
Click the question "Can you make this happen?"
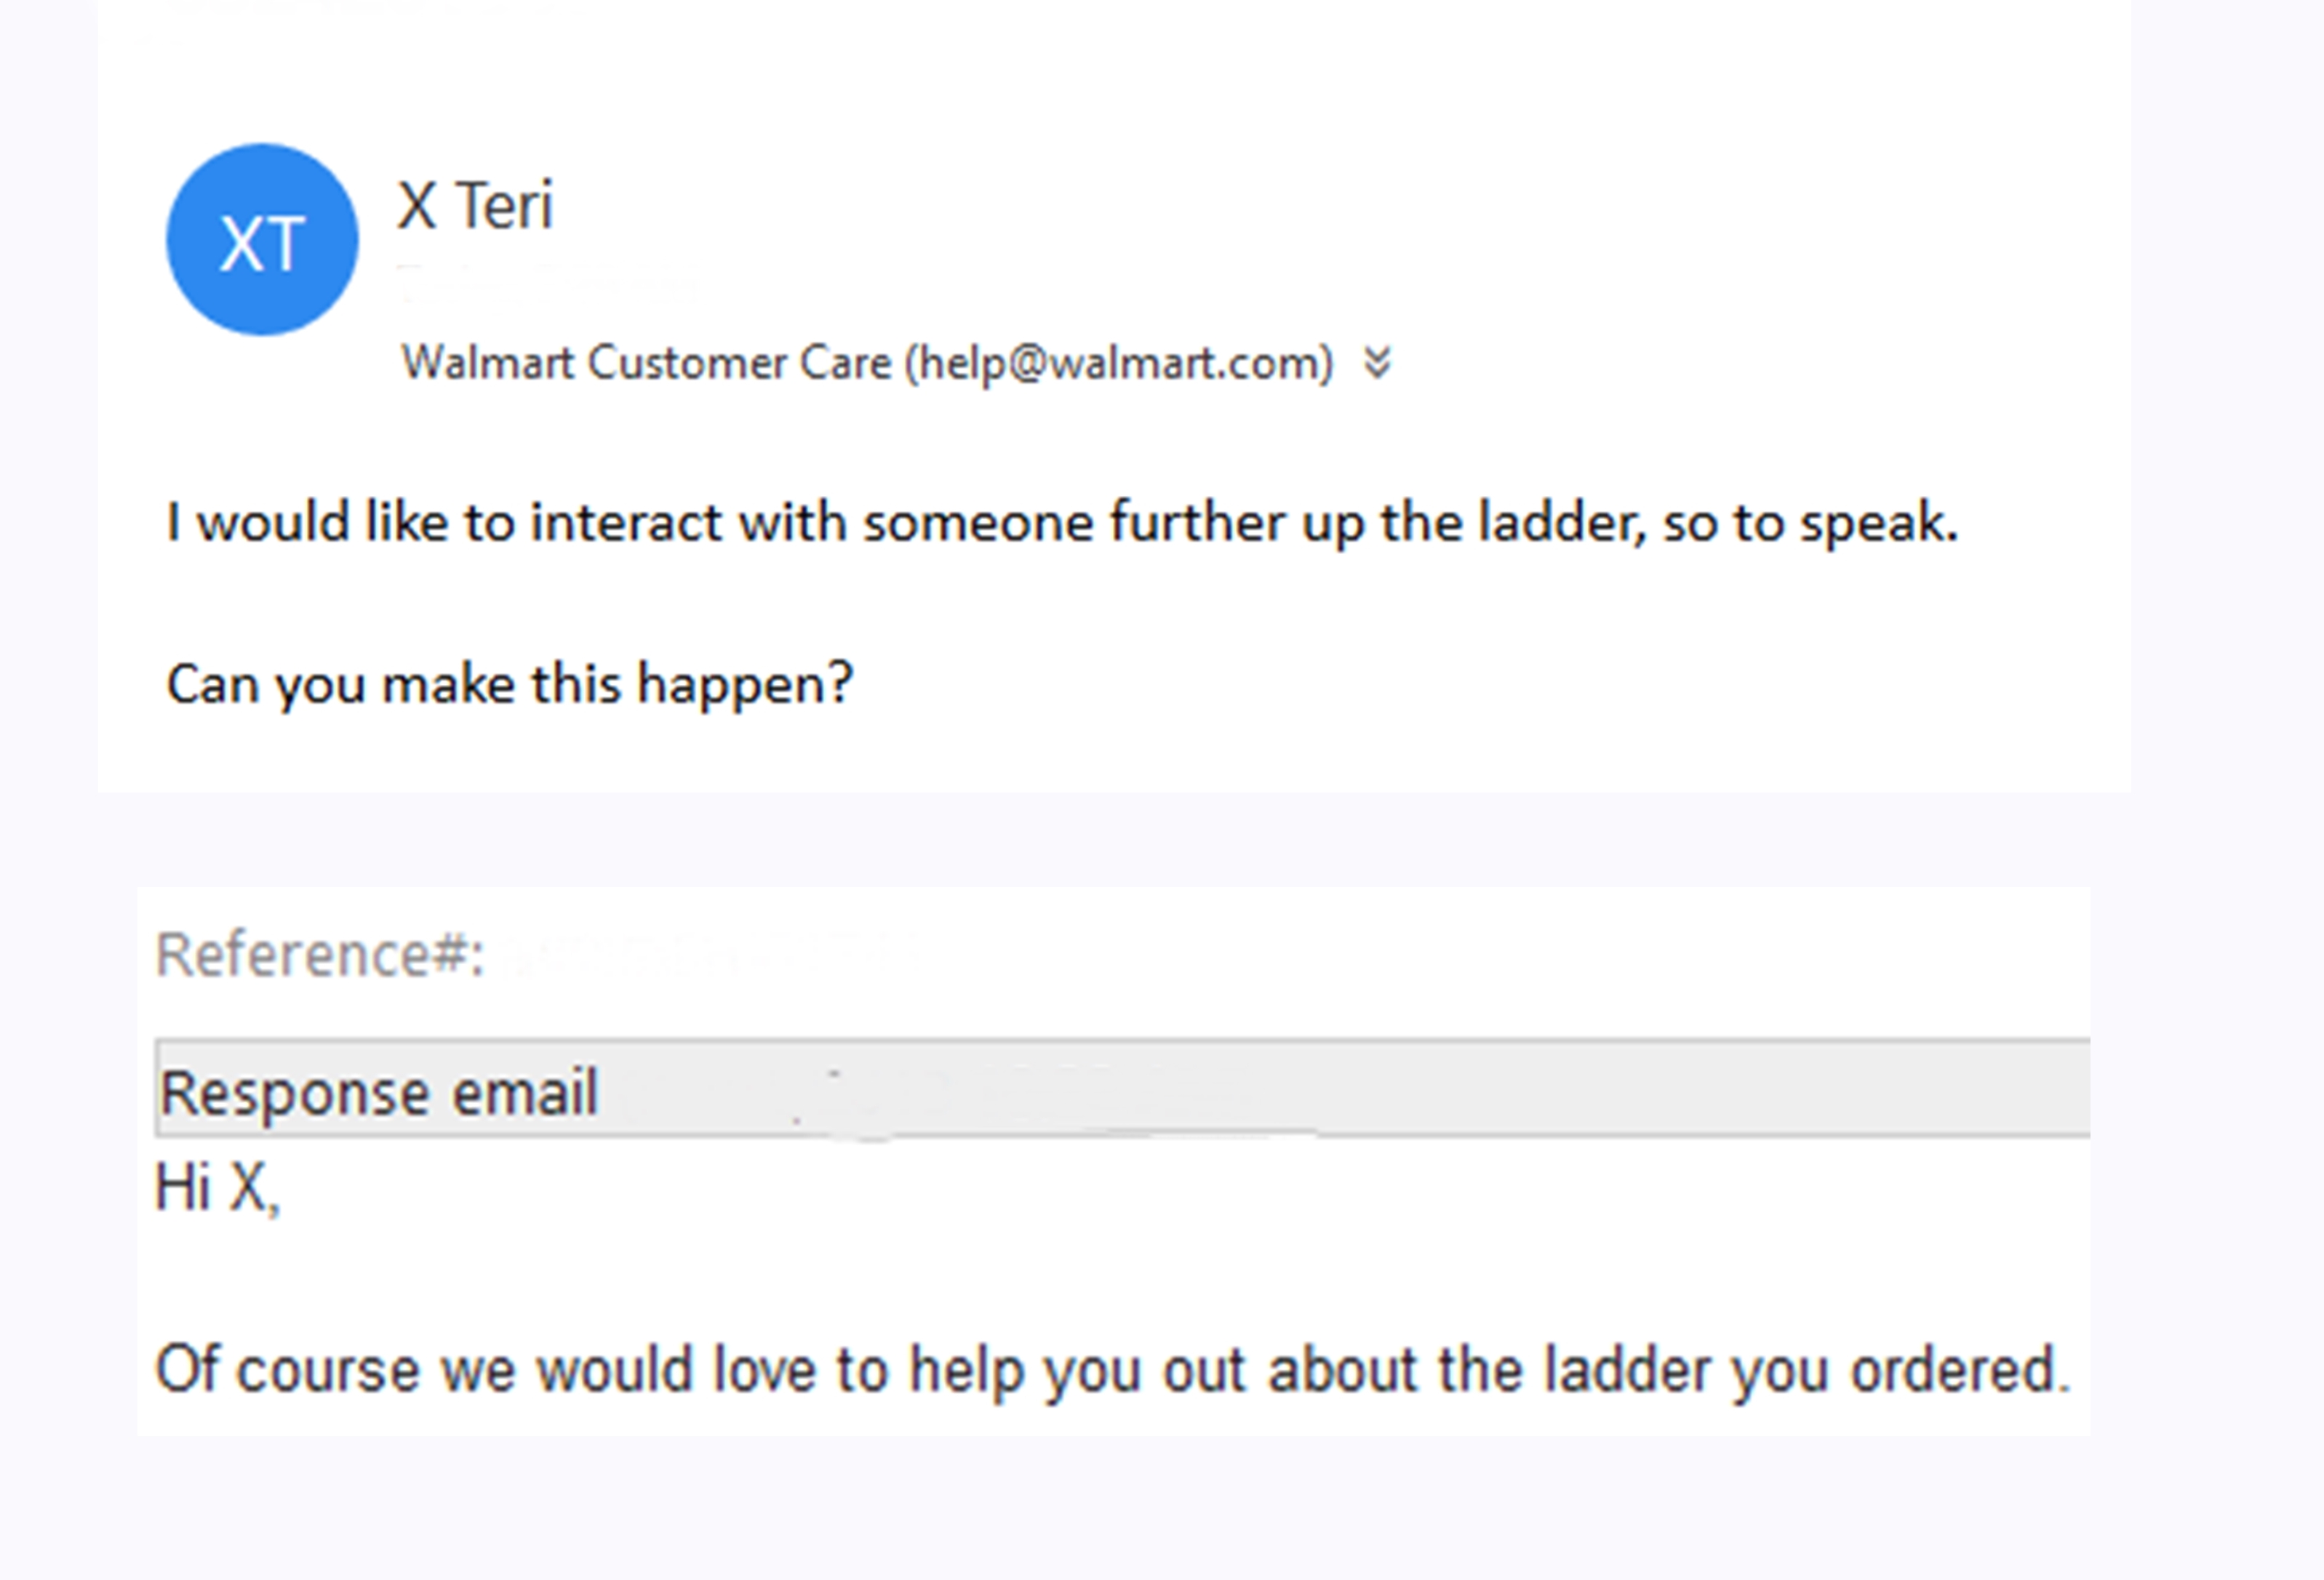[x=509, y=684]
